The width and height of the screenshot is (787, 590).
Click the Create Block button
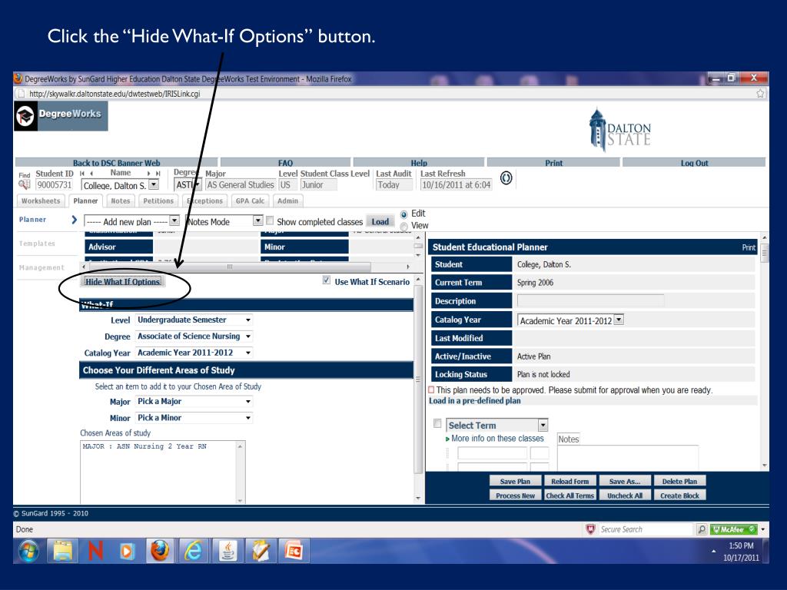tap(679, 496)
